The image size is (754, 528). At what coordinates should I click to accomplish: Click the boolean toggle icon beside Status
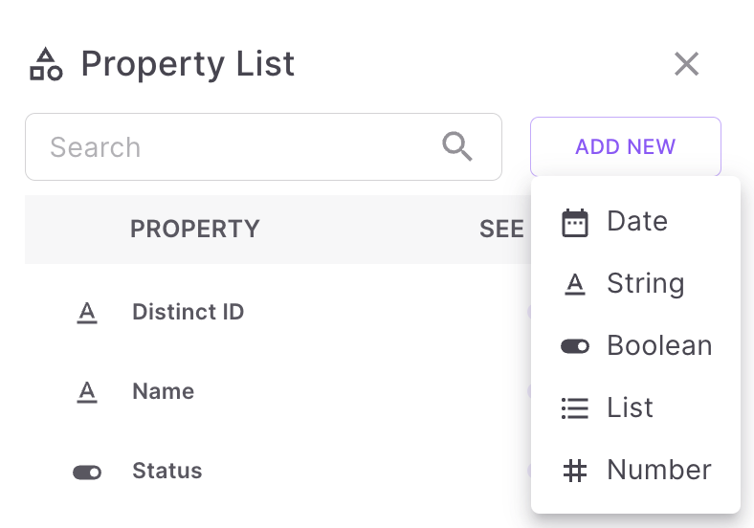click(x=87, y=472)
